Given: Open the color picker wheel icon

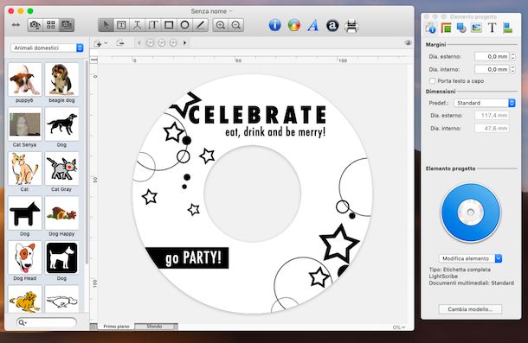Looking at the screenshot, I should click(x=294, y=25).
